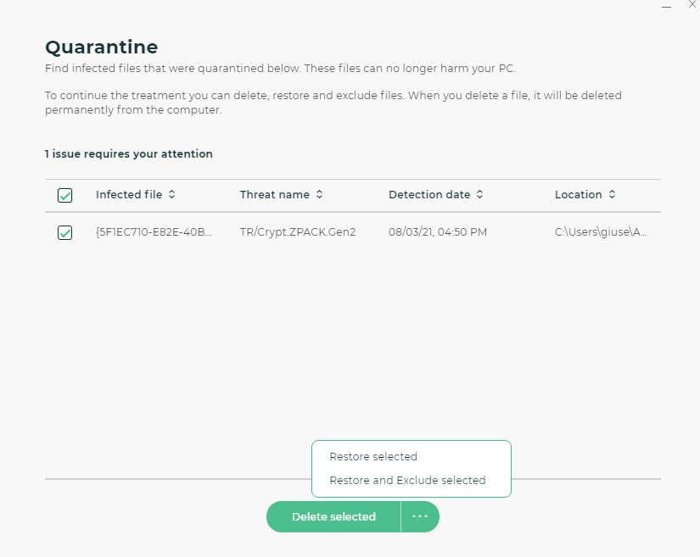Toggle sort order on Detection date arrows
This screenshot has width=700, height=557.
pyautogui.click(x=479, y=195)
